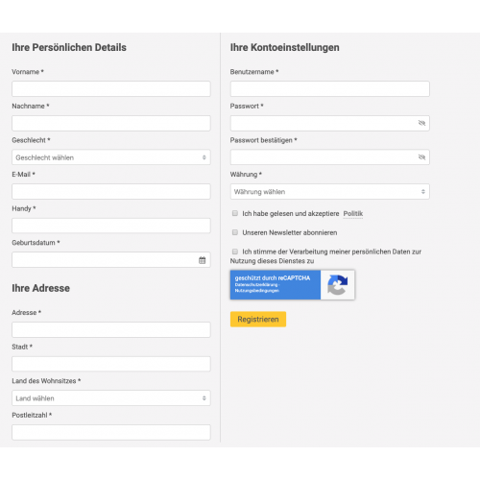Click the reCAPTCHA logo icon
This screenshot has width=480, height=480.
tap(338, 285)
